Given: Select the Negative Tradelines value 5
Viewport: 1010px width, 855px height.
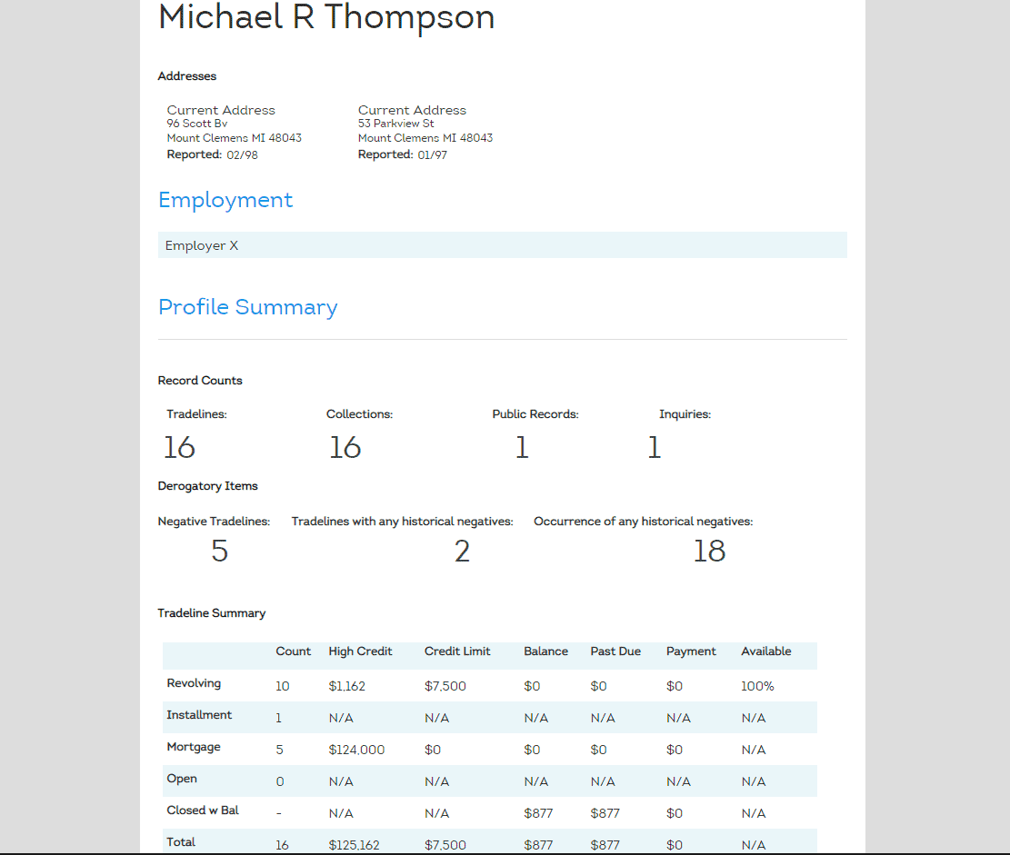Looking at the screenshot, I should click(219, 551).
